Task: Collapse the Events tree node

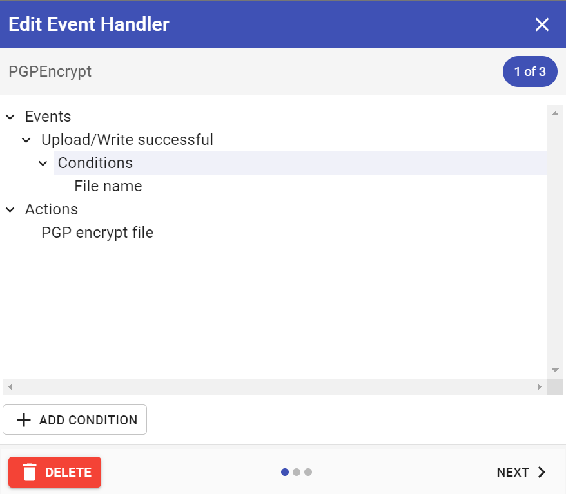Action: click(10, 117)
